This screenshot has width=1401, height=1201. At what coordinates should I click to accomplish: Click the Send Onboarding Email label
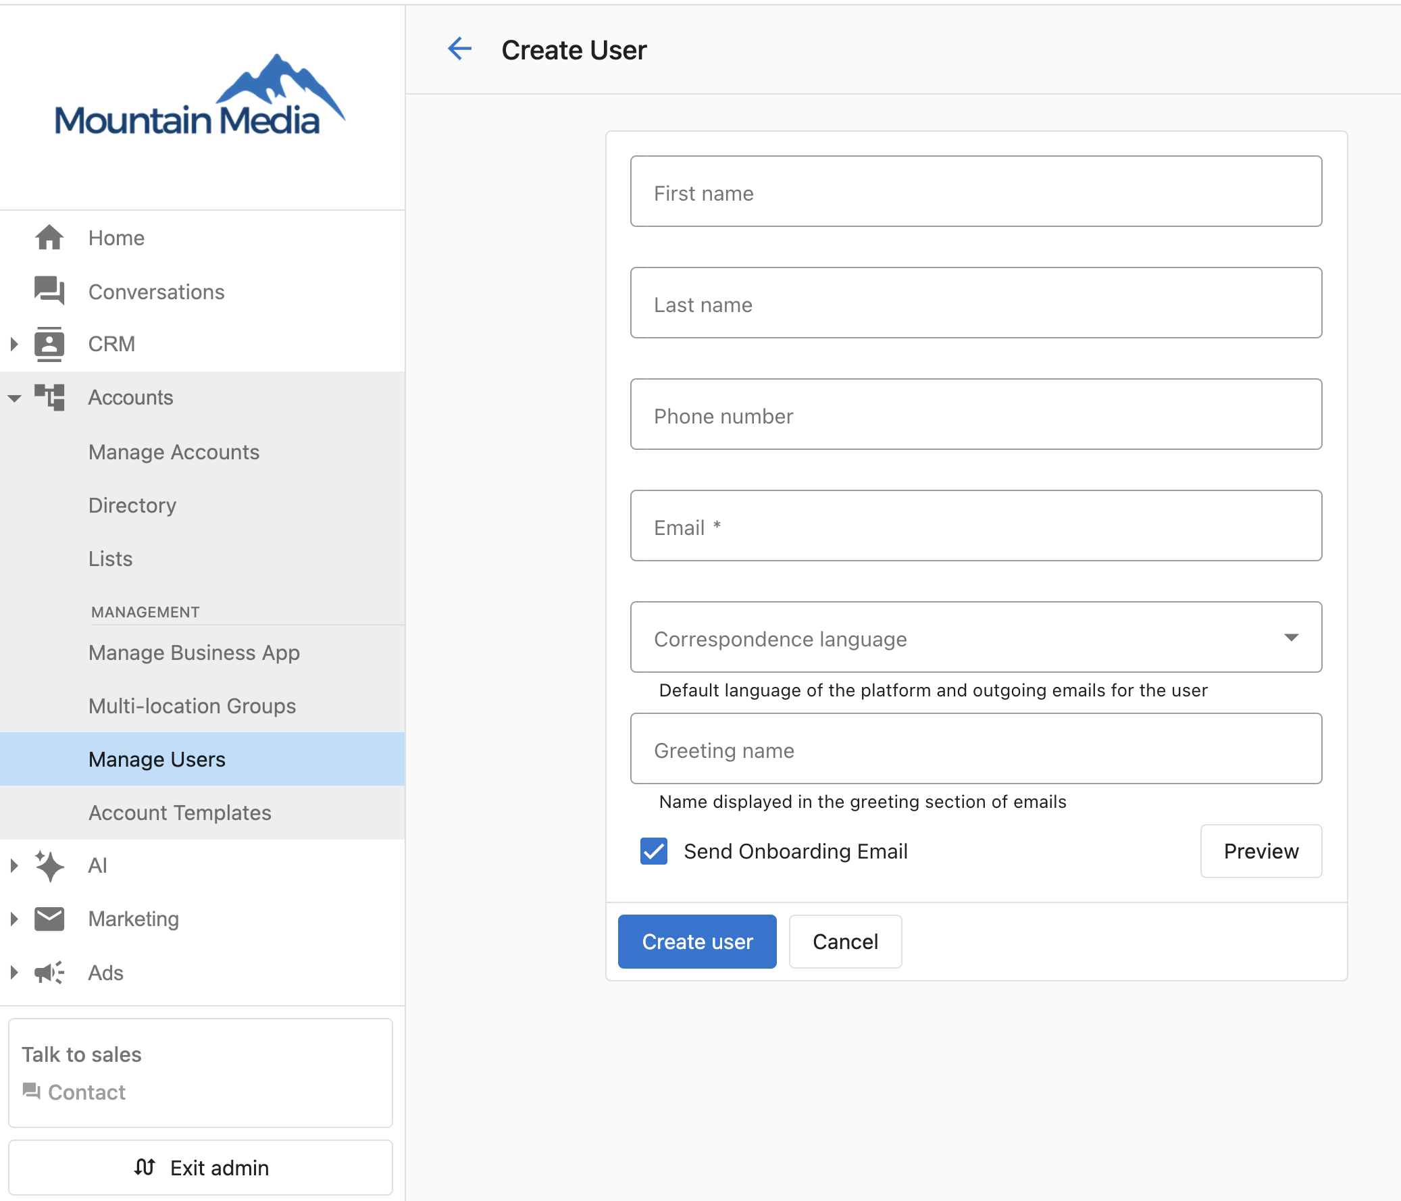(x=795, y=850)
